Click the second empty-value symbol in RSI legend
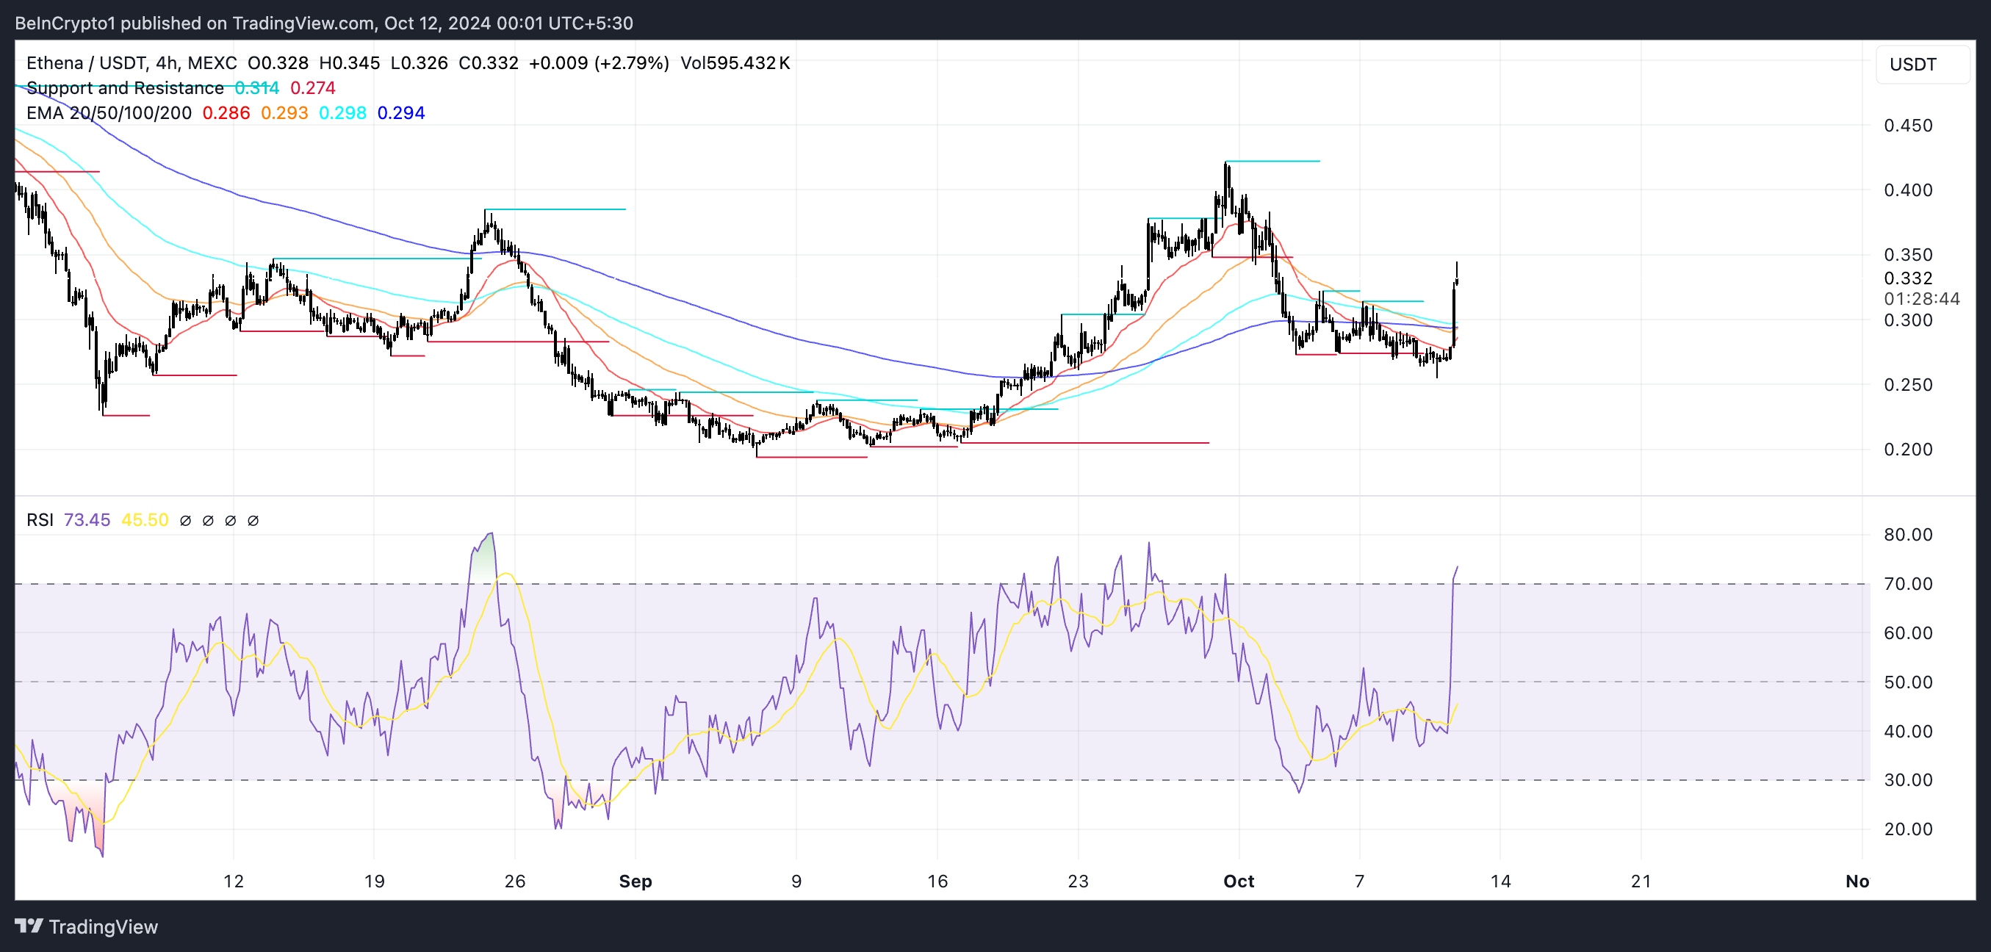The width and height of the screenshot is (1991, 952). [x=208, y=521]
